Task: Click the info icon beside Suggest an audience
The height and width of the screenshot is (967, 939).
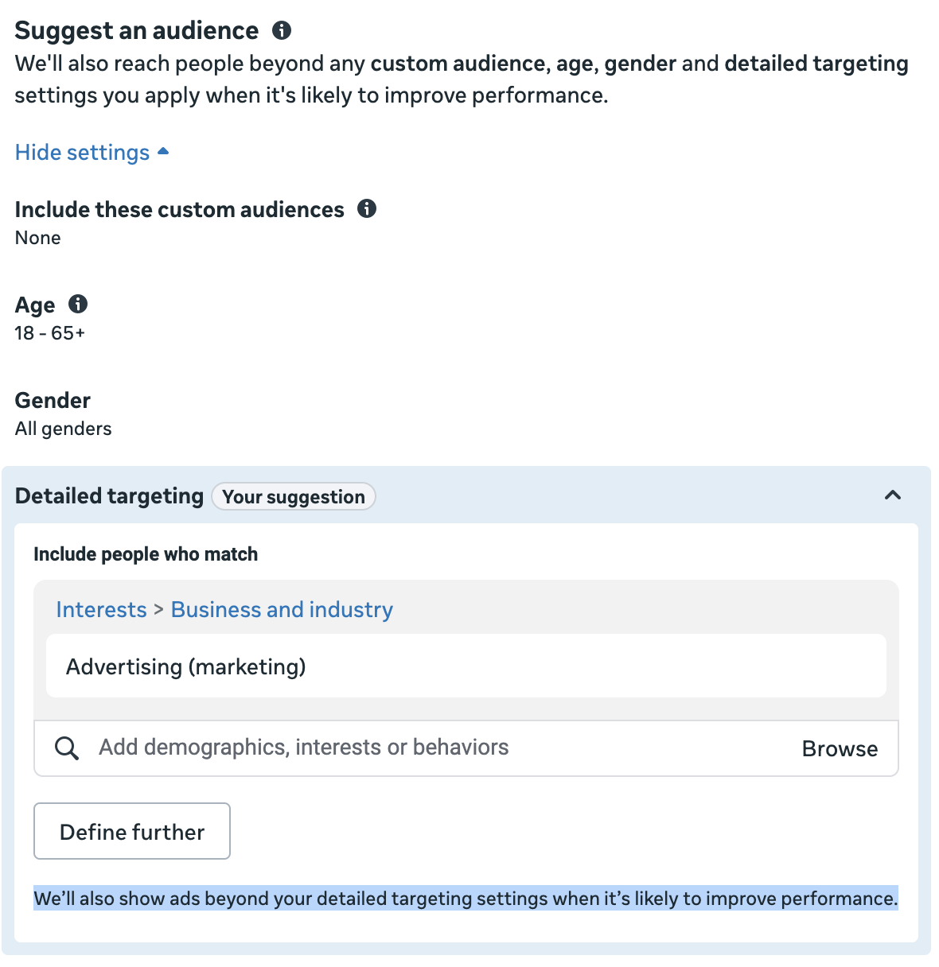Action: tap(282, 31)
